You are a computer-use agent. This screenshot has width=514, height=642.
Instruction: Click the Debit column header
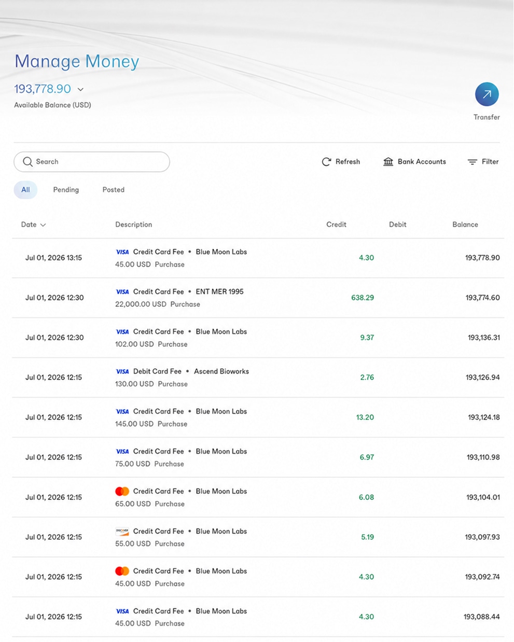click(398, 225)
